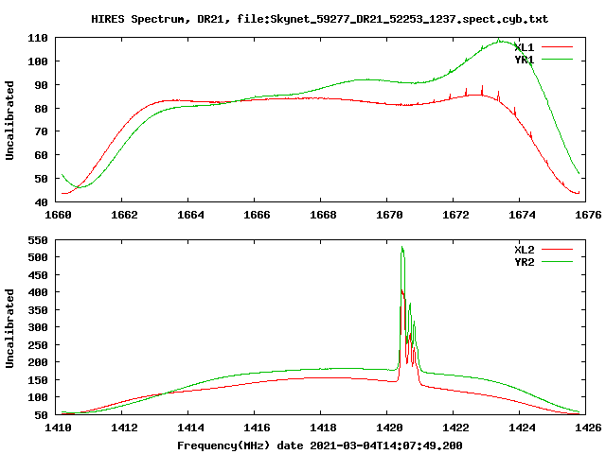Click the YR1 legend label

pyautogui.click(x=524, y=60)
